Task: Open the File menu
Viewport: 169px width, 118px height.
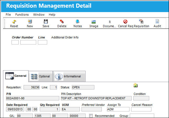Action: pyautogui.click(x=8, y=15)
